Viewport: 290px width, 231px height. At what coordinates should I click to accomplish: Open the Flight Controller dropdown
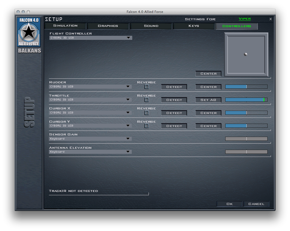(91, 38)
